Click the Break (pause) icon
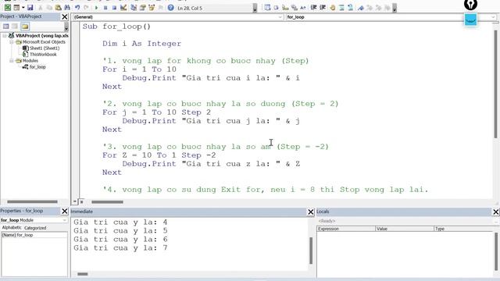Viewport: 500px width, 281px height. coord(105,8)
